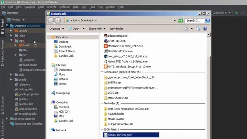Open Recent Places in Favorites
Image resolution: width=247 pixels, height=139 pixels.
(x=64, y=51)
